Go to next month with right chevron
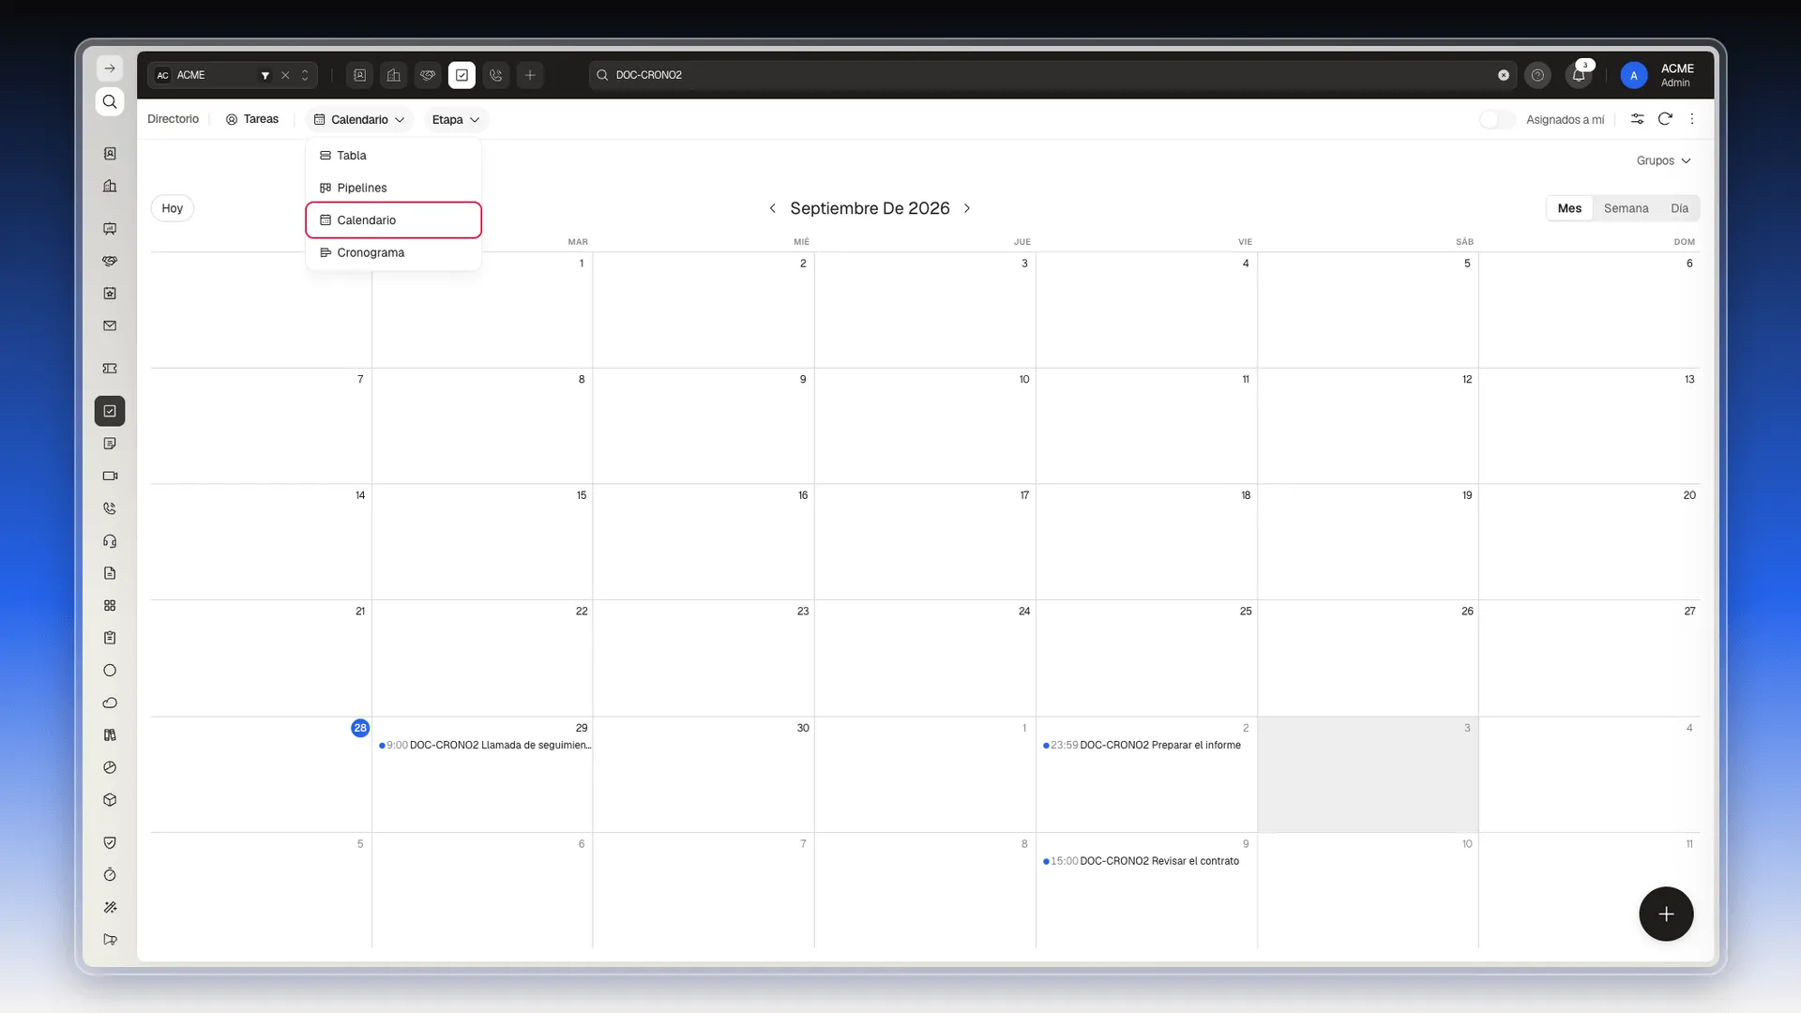This screenshot has width=1801, height=1013. [x=967, y=208]
